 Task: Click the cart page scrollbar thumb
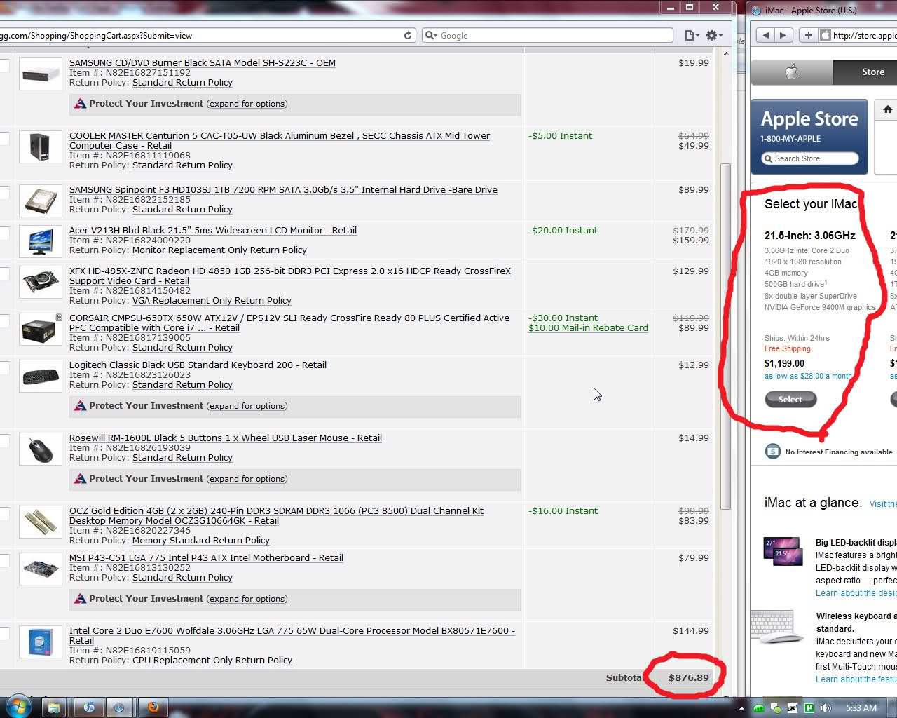pyautogui.click(x=725, y=337)
